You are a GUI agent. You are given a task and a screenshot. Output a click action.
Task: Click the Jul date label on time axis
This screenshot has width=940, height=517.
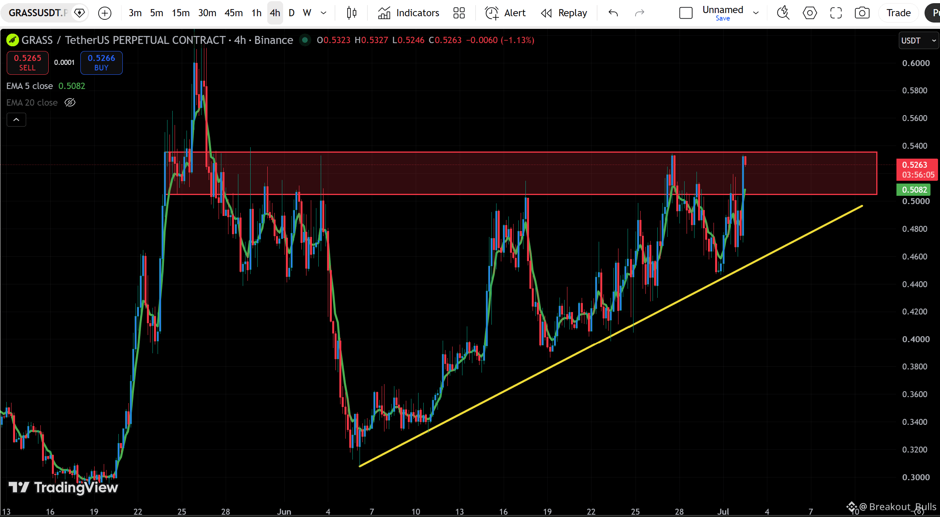[x=723, y=511]
